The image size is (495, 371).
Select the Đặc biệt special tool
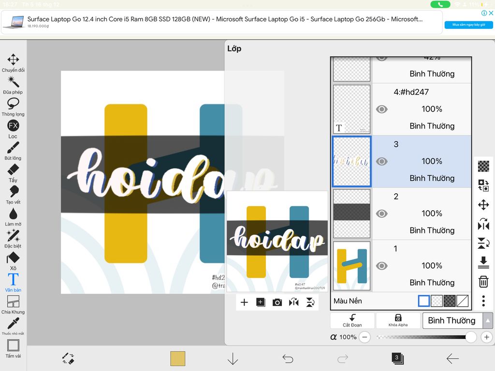coord(13,239)
